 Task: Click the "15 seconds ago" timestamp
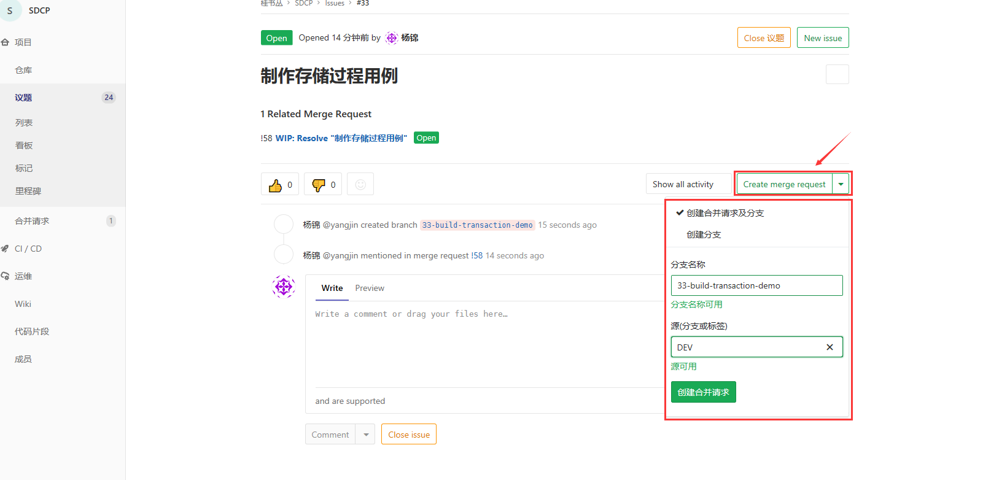[567, 225]
